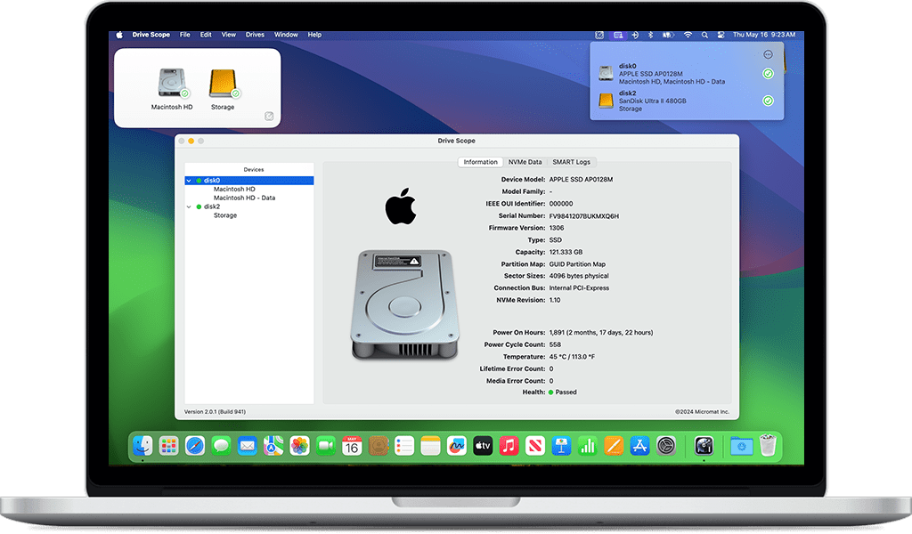The height and width of the screenshot is (534, 912).
Task: Open Control Center in the menu bar
Action: [x=721, y=35]
